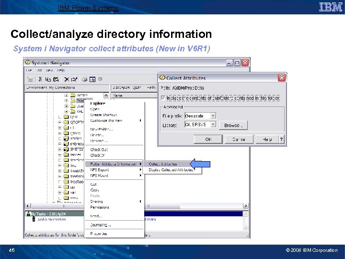345x259 pixels.
Task: Expand the XML folder node
Action: point(66,111)
